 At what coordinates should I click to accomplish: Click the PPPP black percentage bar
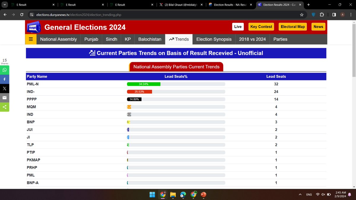coord(134,99)
